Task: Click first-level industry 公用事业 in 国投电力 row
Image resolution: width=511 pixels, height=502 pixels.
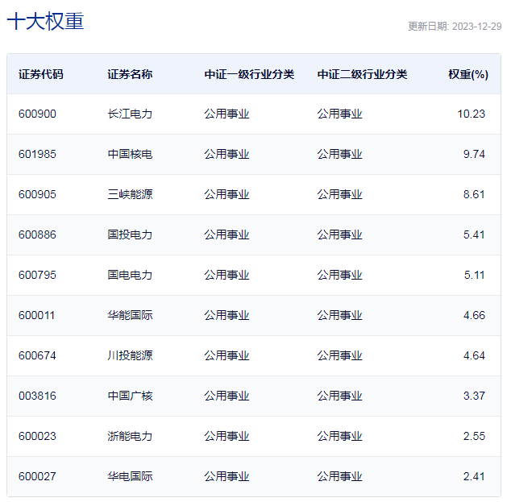Action: pyautogui.click(x=226, y=234)
